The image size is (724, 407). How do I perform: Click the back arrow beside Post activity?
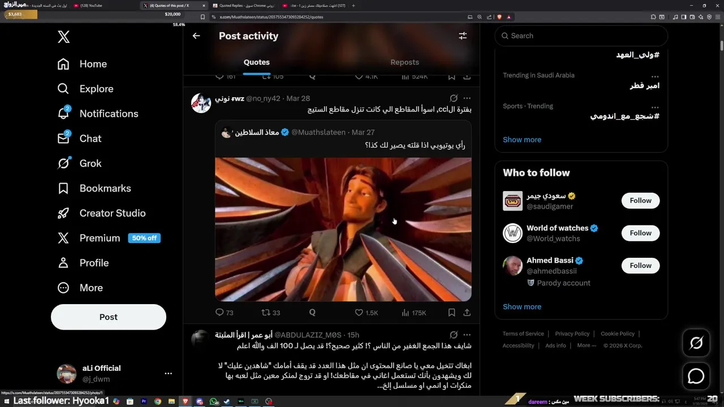tap(196, 36)
